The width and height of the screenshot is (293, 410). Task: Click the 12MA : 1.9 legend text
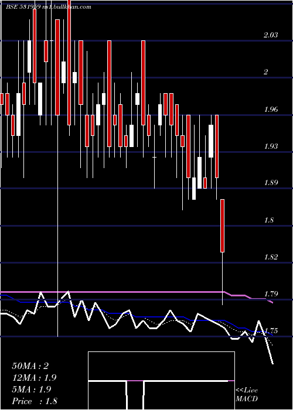click(x=34, y=378)
